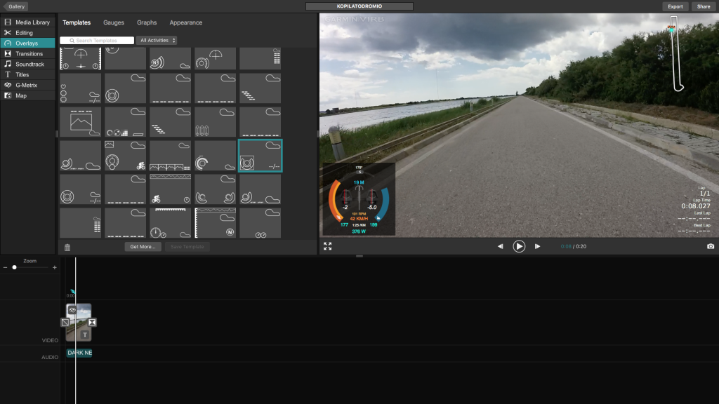Select template with cyclist and top graph
The width and height of the screenshot is (719, 404).
[170, 189]
